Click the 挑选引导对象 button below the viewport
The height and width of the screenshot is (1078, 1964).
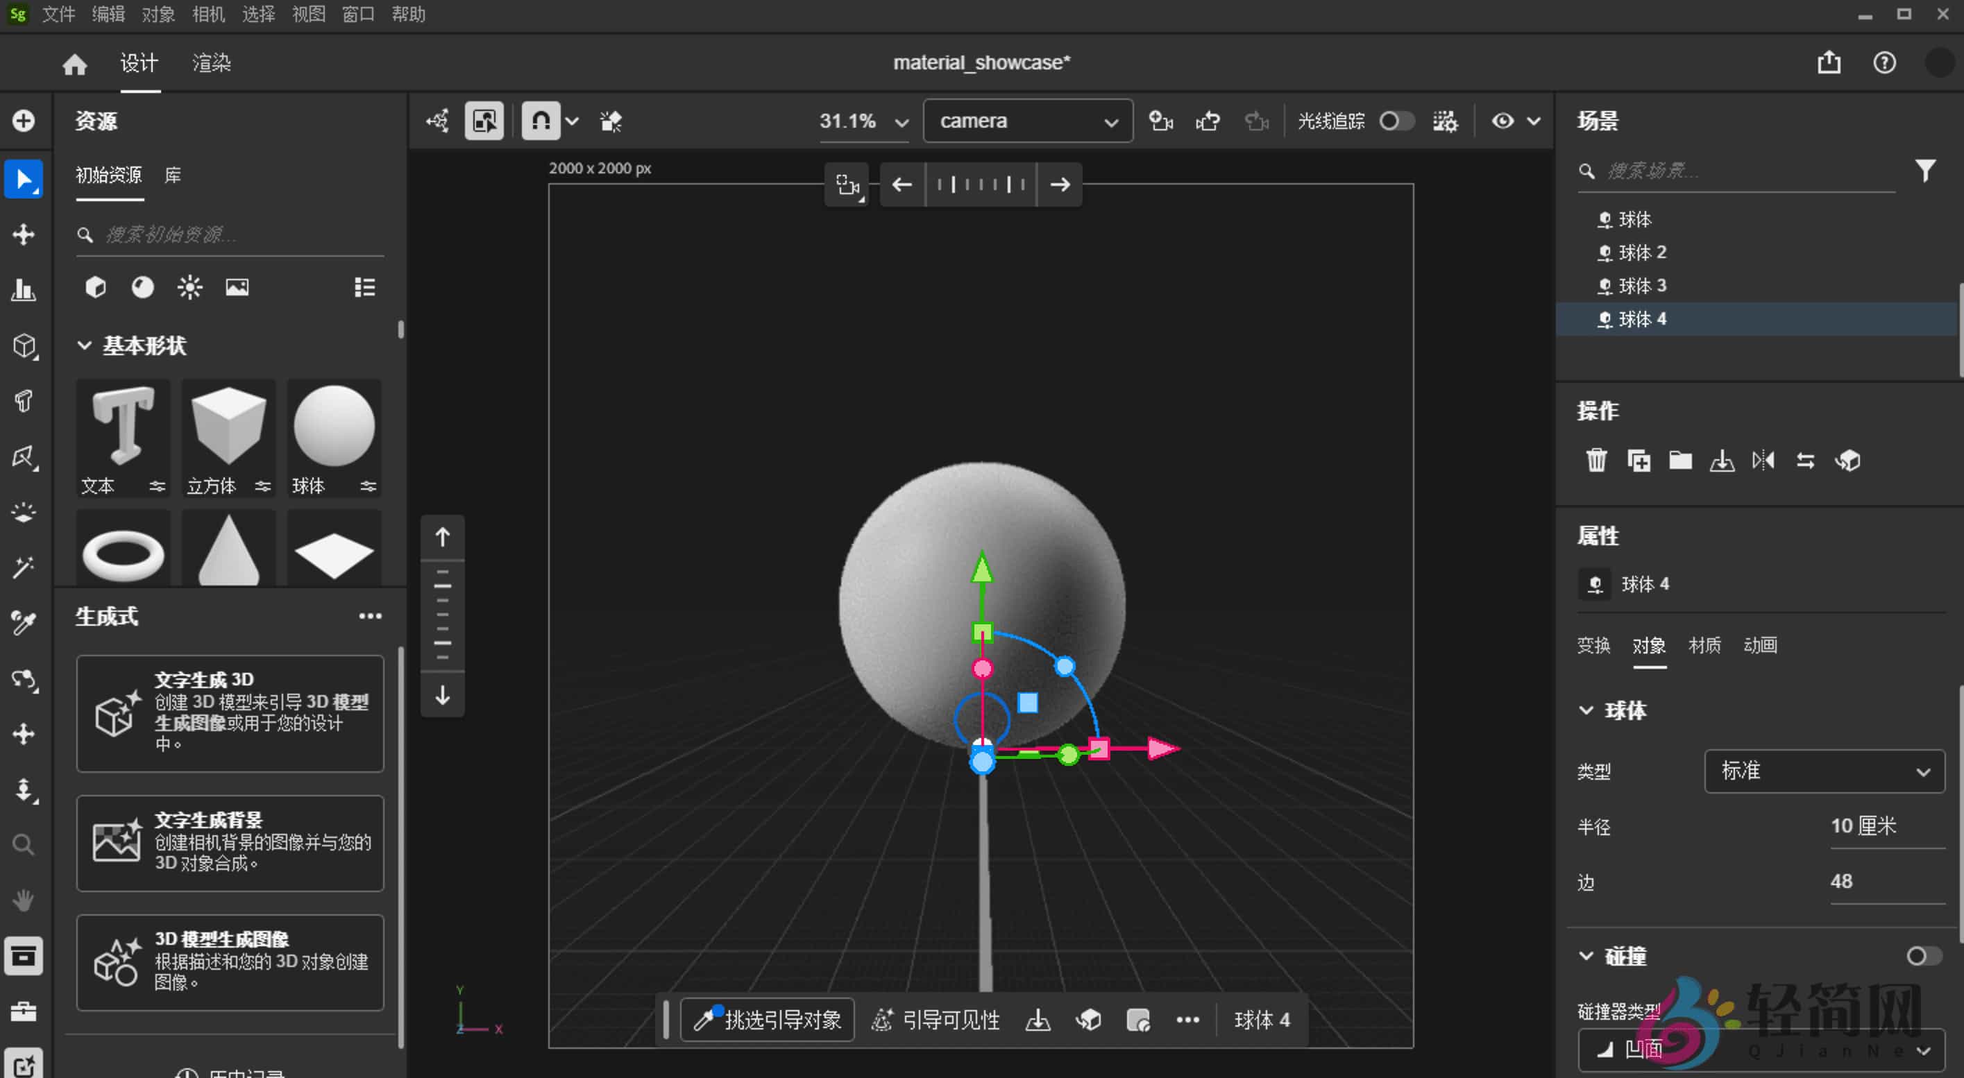pyautogui.click(x=767, y=1020)
